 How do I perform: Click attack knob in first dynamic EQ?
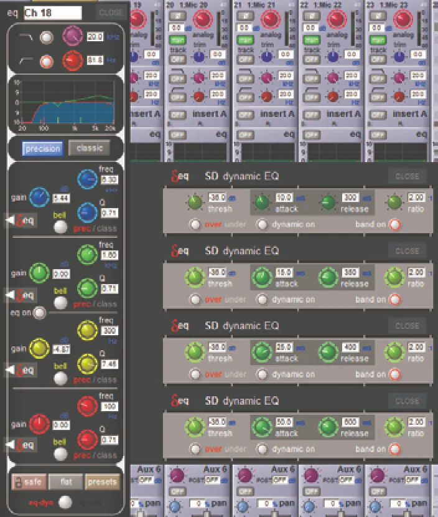coord(262,202)
